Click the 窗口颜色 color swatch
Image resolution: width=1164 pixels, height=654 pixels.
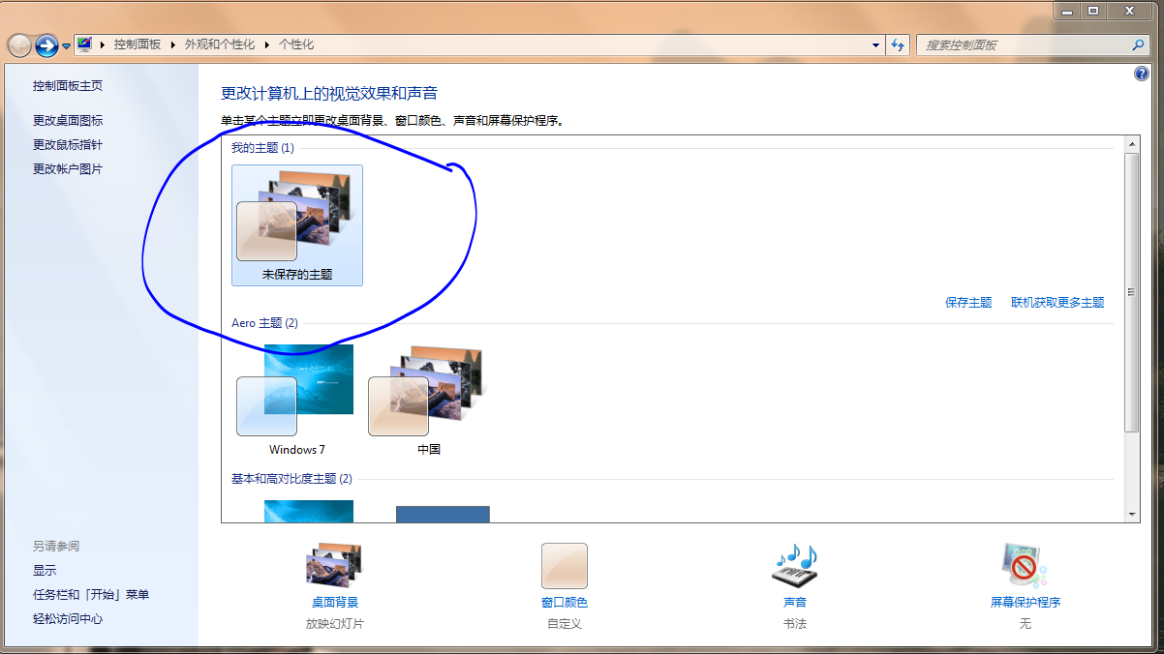565,565
